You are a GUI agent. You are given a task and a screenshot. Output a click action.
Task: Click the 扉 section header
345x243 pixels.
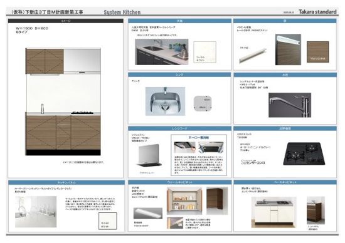pyautogui.click(x=285, y=21)
